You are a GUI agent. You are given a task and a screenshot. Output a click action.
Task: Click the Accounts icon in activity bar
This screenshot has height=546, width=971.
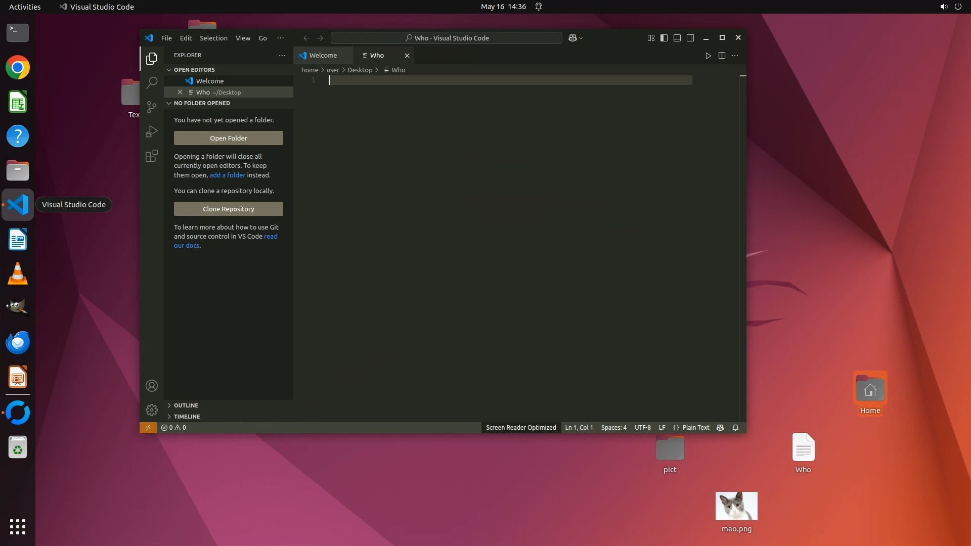(151, 386)
